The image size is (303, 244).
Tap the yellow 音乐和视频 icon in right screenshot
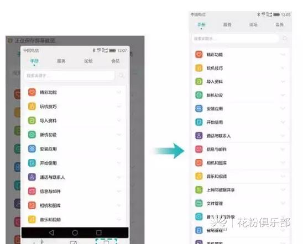(x=199, y=176)
